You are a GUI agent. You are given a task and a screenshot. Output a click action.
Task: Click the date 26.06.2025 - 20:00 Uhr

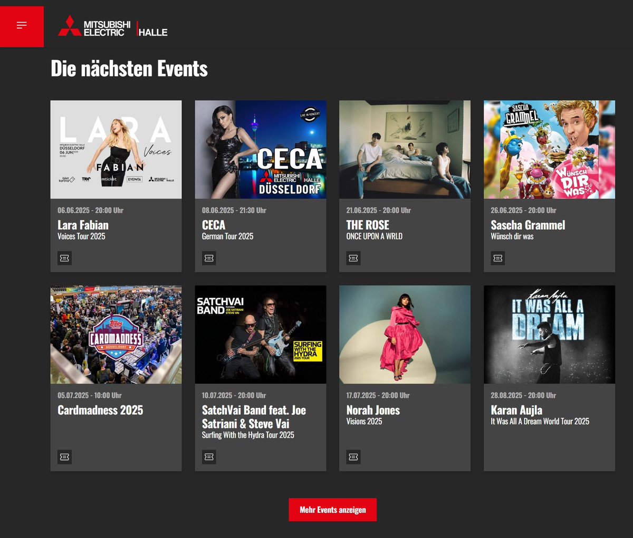pos(523,210)
